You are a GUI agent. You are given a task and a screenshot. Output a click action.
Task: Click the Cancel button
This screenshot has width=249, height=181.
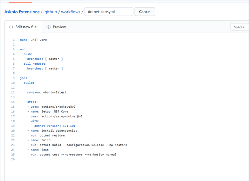tap(145, 12)
